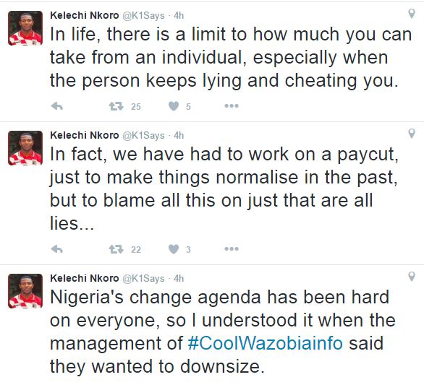Reply to the paycut tweet
The image size is (424, 385).
pyautogui.click(x=56, y=249)
